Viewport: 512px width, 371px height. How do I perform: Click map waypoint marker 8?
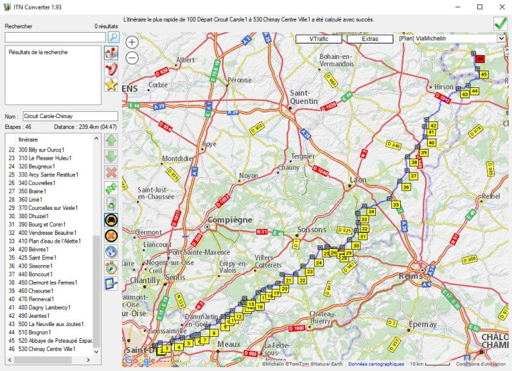(x=214, y=333)
